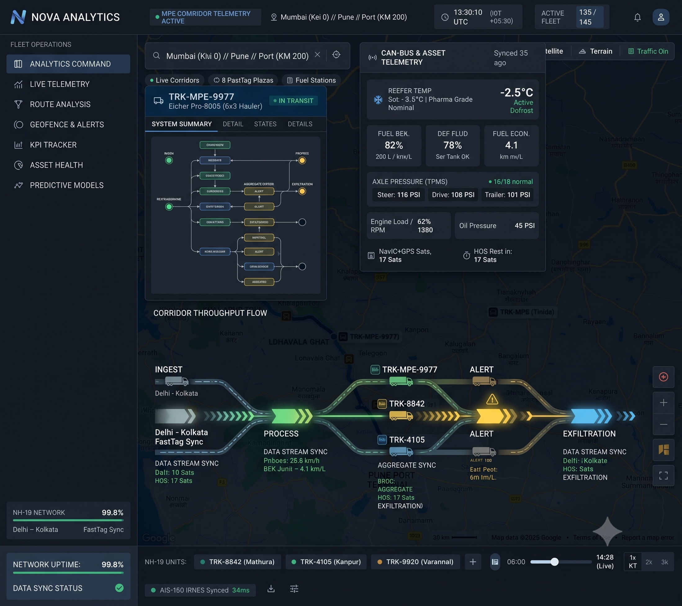682x606 pixels.
Task: Add an NH-19 unit with plus button
Action: pyautogui.click(x=473, y=562)
